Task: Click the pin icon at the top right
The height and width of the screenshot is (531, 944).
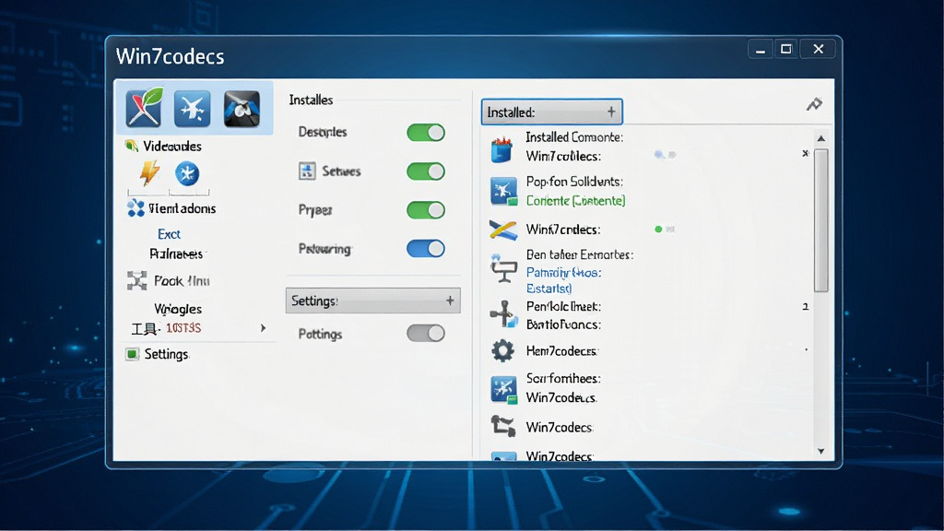Action: (814, 104)
